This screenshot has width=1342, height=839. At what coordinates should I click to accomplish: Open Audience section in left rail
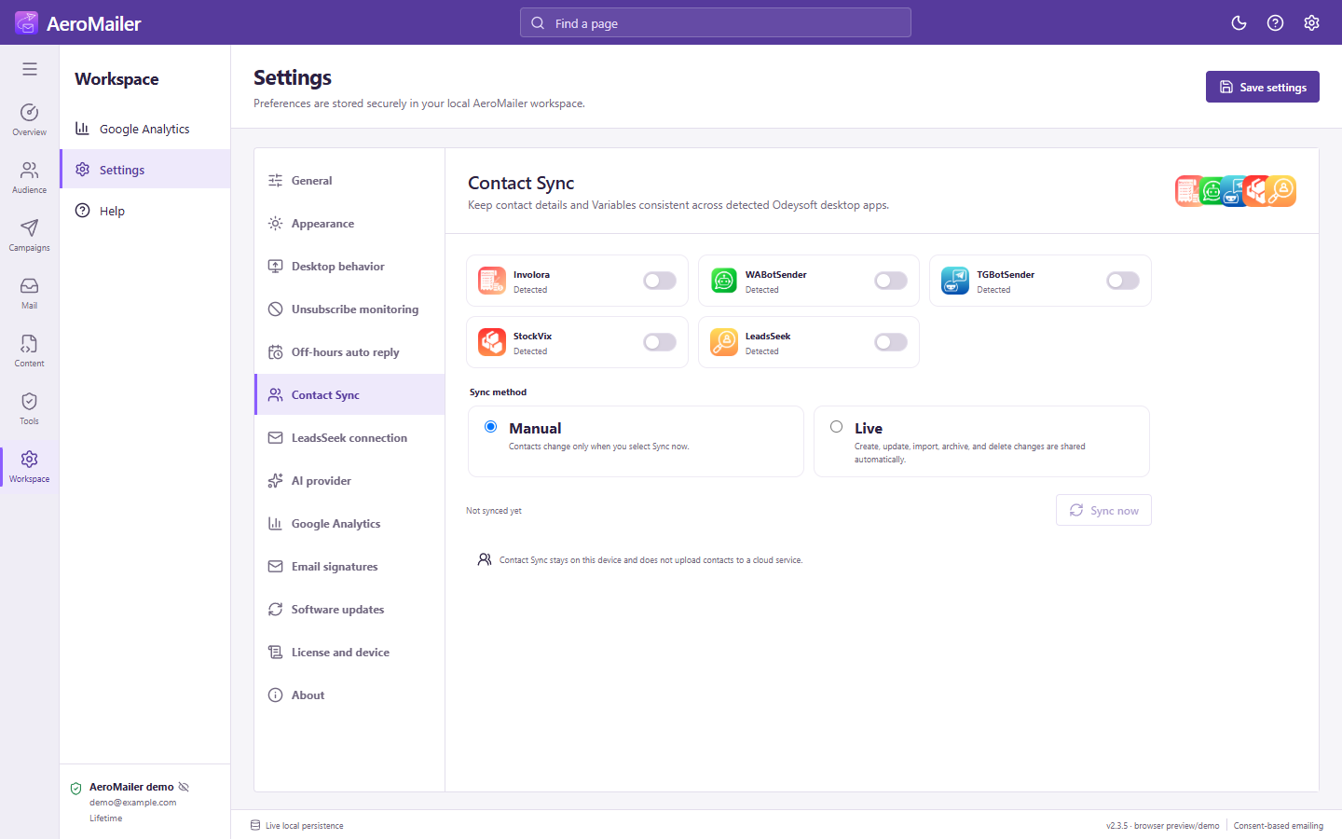30,177
